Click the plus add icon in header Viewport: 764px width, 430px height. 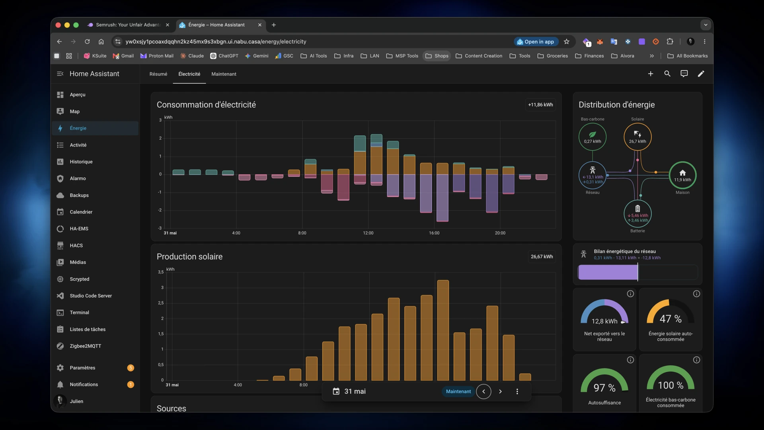651,74
